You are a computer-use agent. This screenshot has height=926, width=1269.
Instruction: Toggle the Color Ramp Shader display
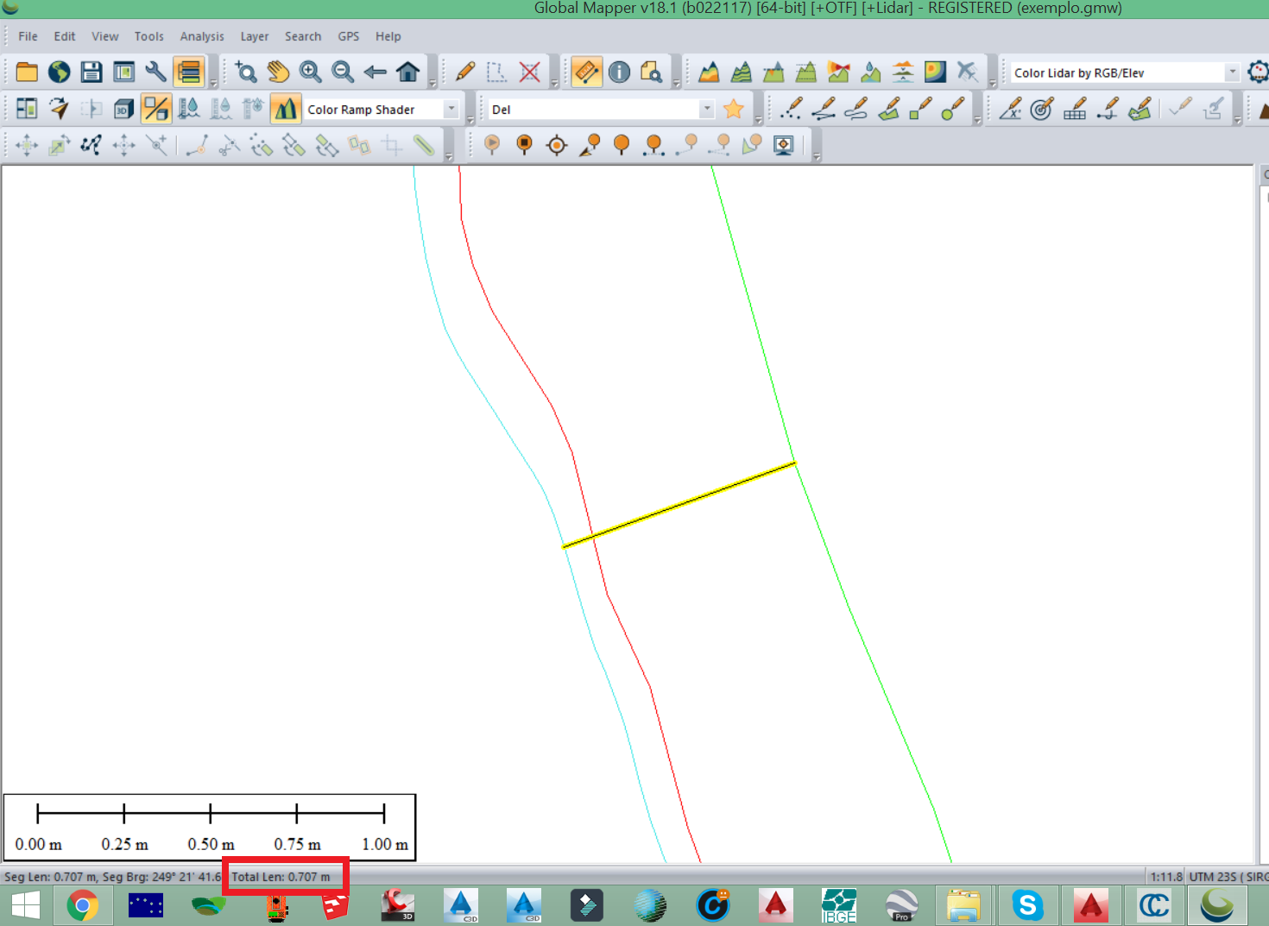point(286,109)
